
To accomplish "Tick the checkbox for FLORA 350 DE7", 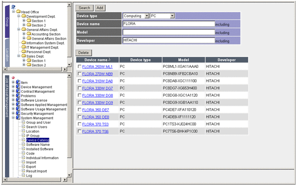I will tap(80, 110).
